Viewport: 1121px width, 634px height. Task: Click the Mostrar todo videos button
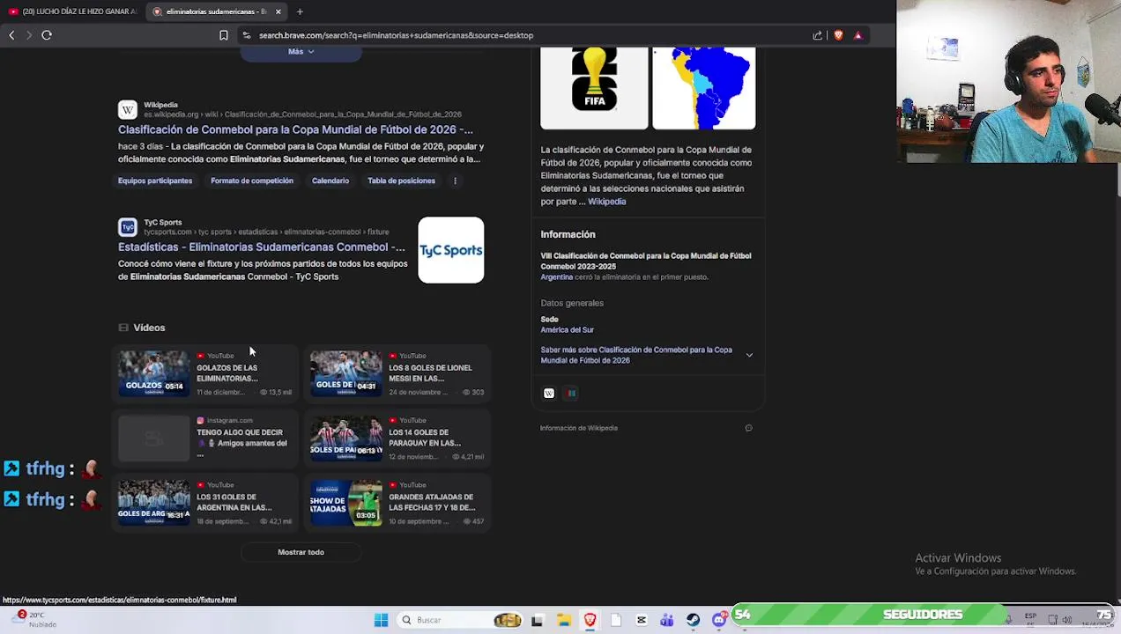point(301,552)
